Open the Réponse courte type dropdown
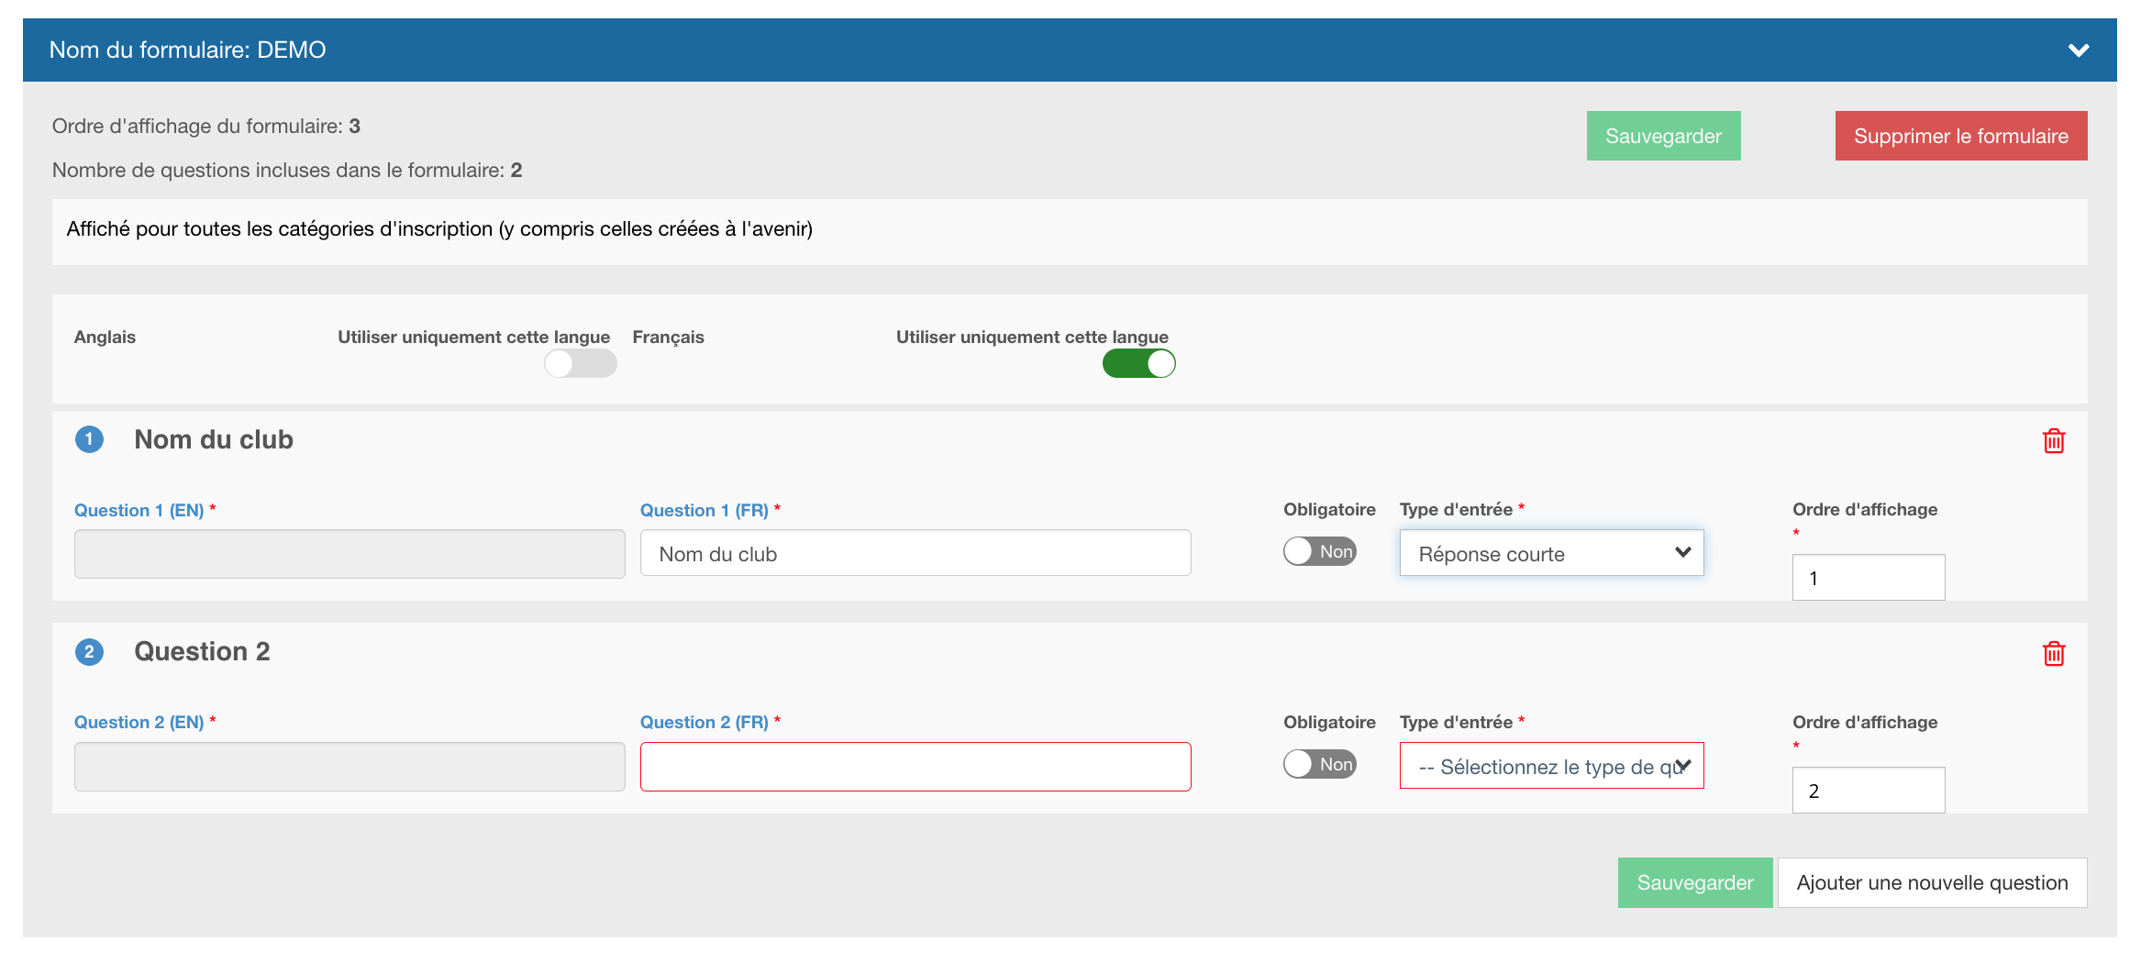Viewport: 2141px width, 963px height. pos(1551,553)
